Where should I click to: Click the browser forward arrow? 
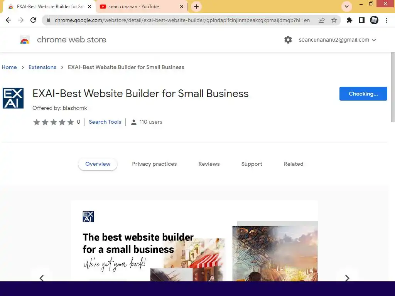21,20
